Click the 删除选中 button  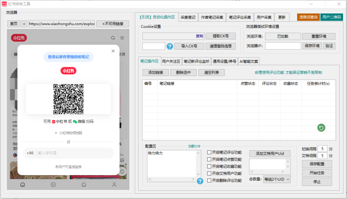point(183,73)
